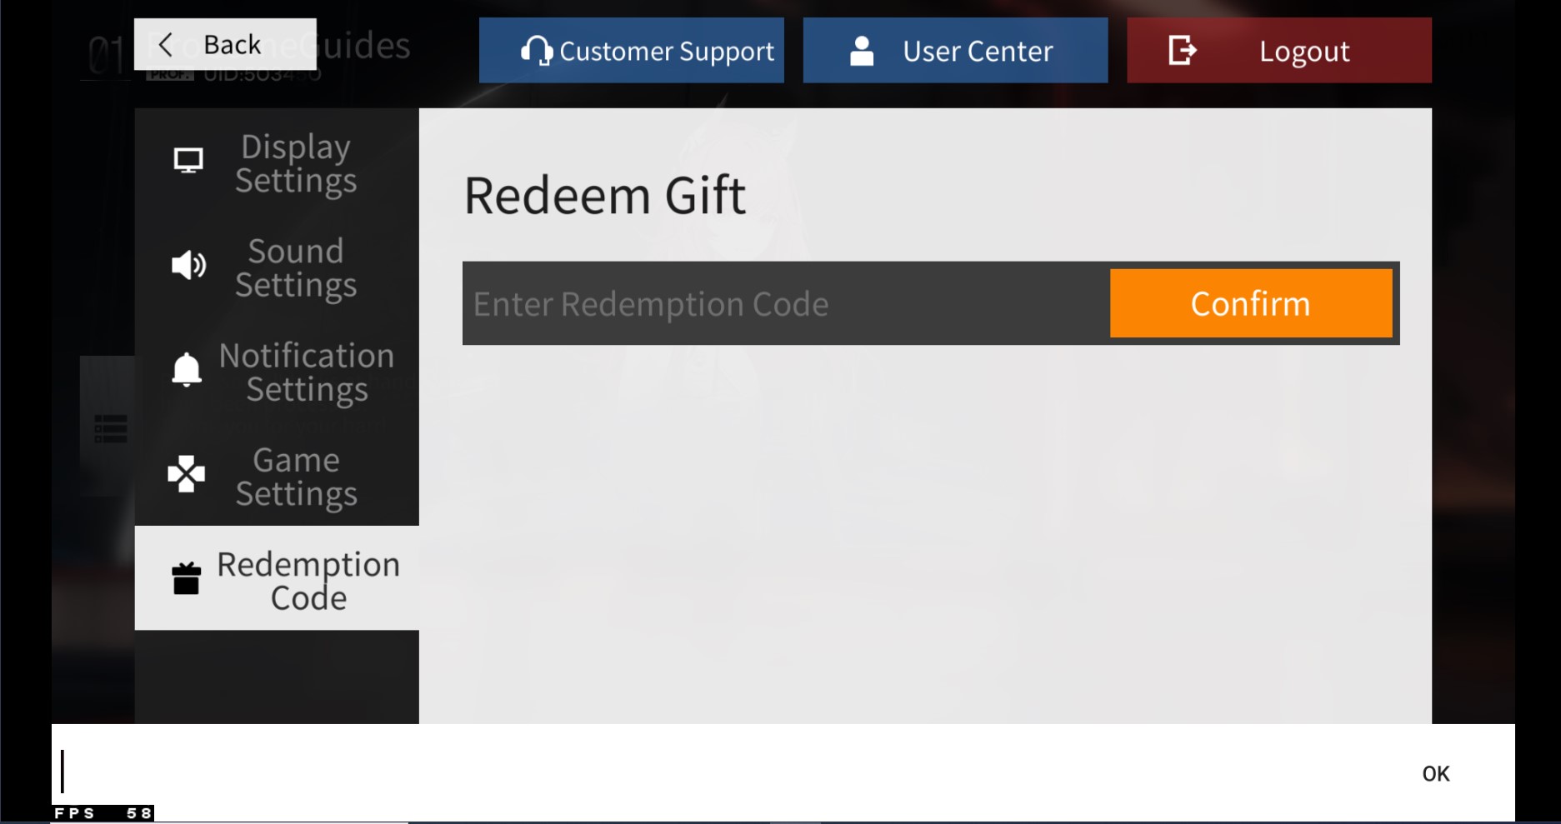Tap OK beside the bottom text bar

coord(1435,774)
